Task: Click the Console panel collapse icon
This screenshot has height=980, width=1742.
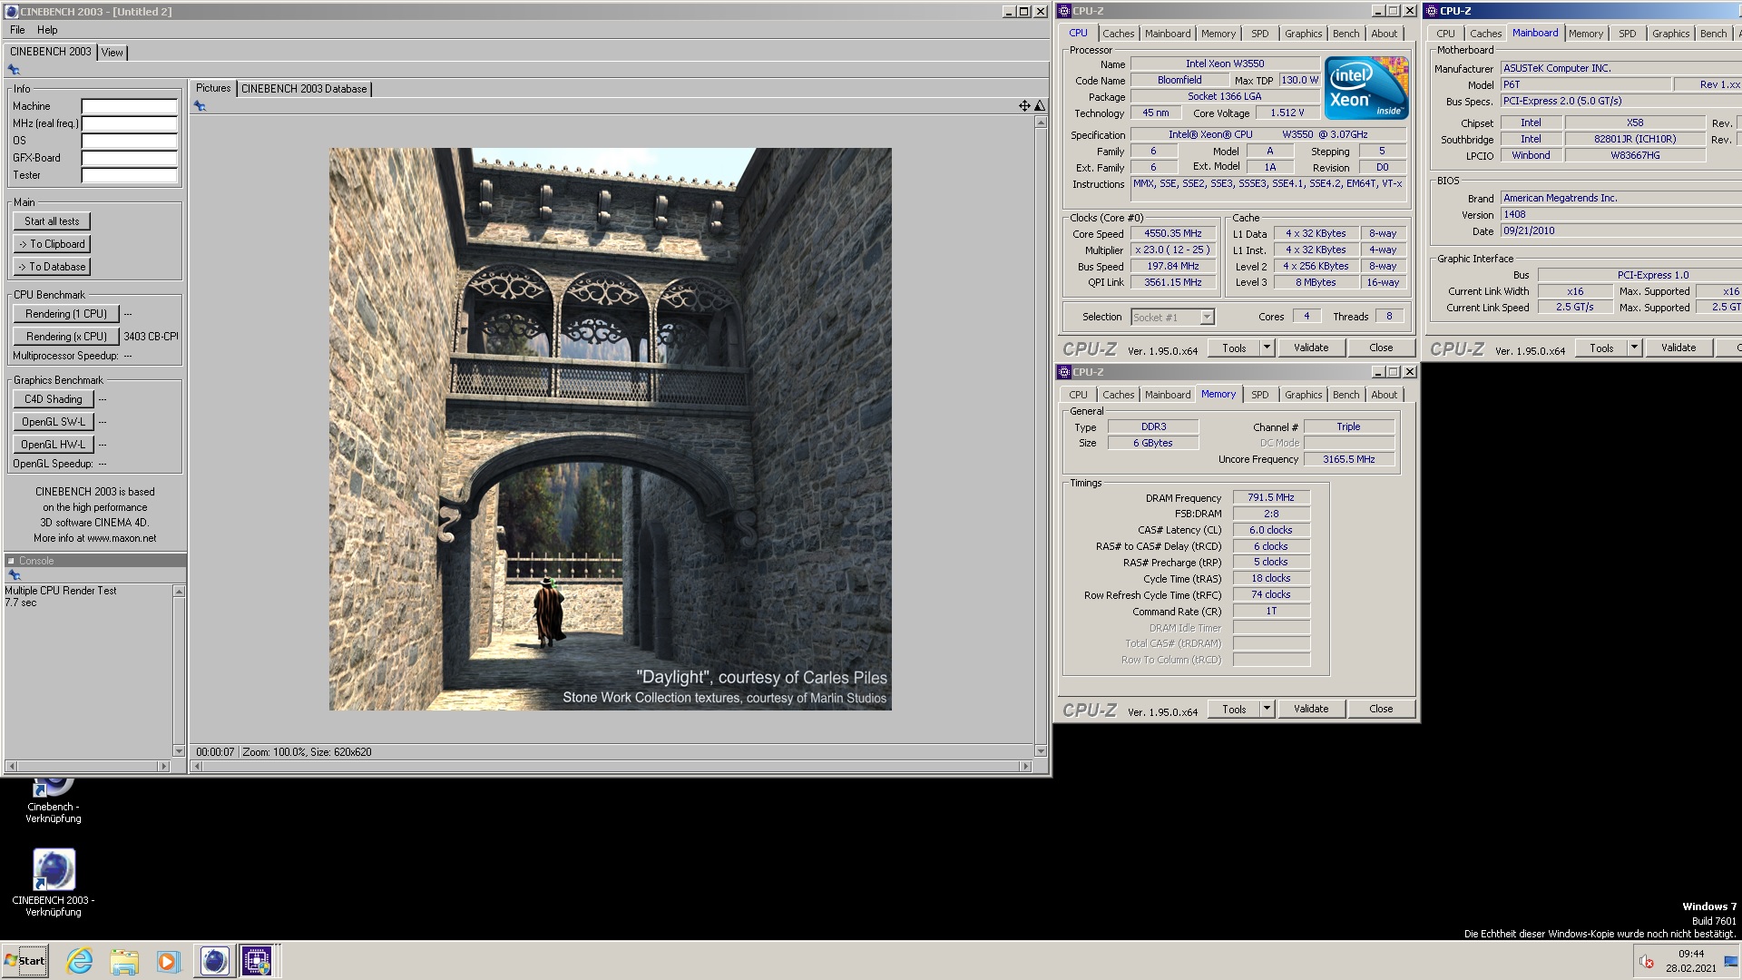Action: click(x=11, y=561)
